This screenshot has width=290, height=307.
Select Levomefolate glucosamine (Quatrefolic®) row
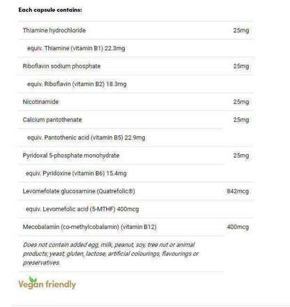point(136,191)
